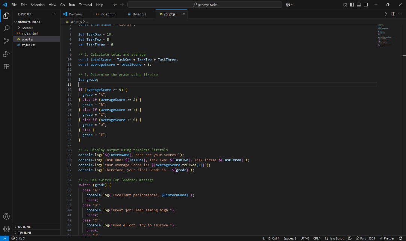
Task: Click the Copilot status bar icon
Action: 350,238
